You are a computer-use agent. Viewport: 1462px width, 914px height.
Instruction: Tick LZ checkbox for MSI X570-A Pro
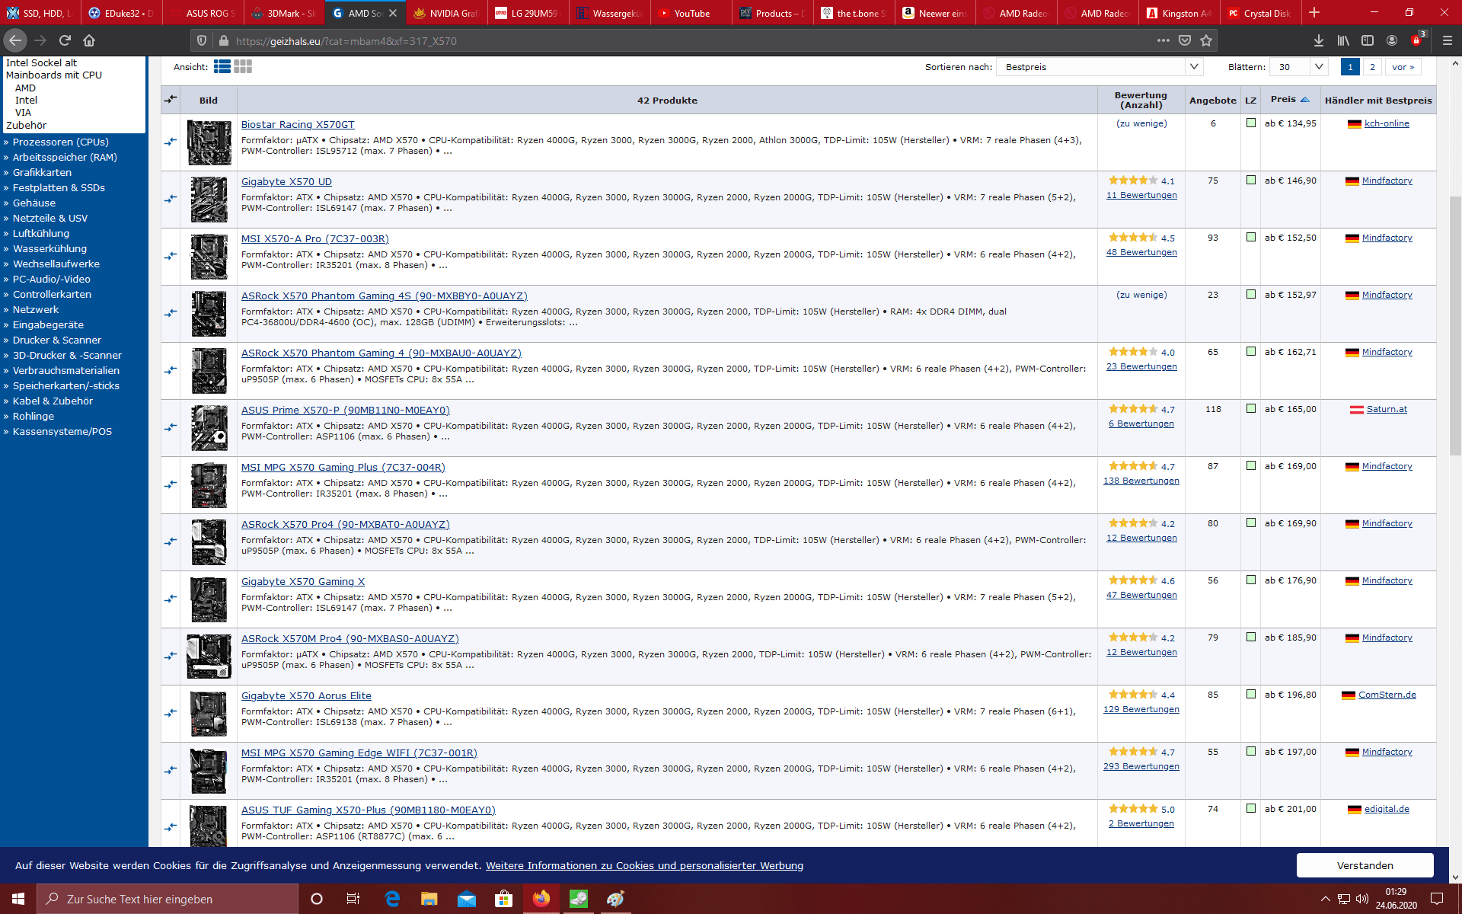1250,237
